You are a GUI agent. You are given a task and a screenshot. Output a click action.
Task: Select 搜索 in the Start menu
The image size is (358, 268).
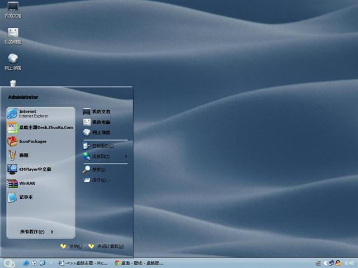98,169
